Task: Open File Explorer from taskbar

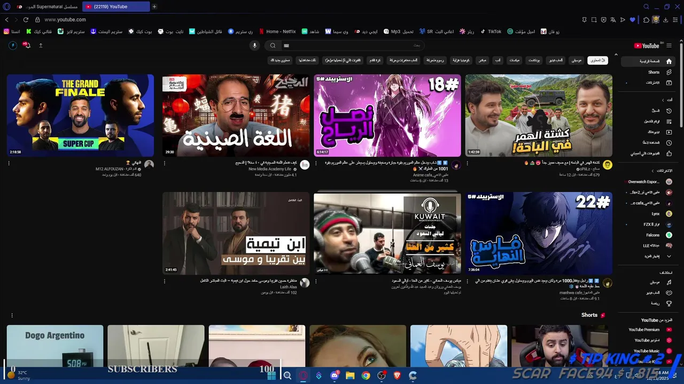Action: click(x=350, y=375)
